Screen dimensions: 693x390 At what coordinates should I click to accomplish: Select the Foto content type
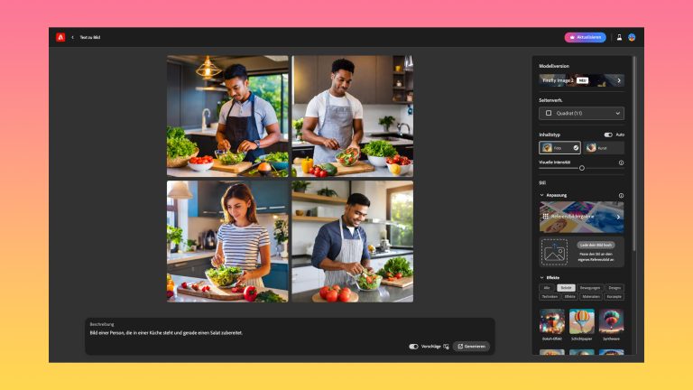coord(559,147)
